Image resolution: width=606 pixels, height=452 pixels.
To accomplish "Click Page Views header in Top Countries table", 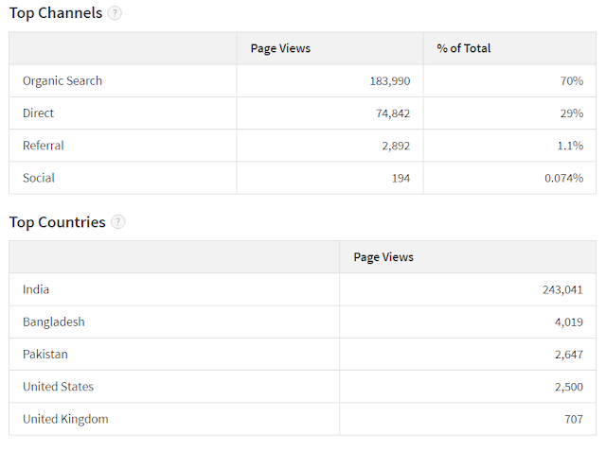I will [383, 257].
